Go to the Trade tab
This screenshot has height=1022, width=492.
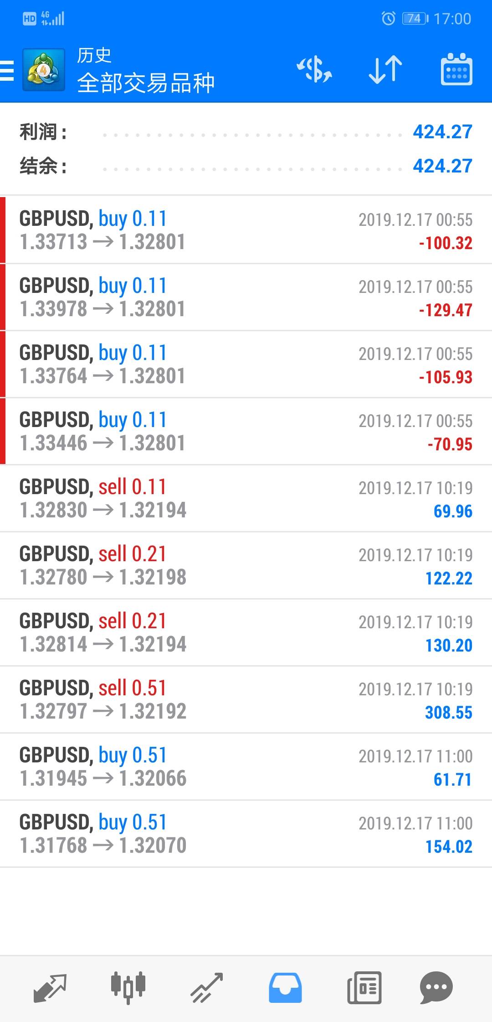(x=206, y=988)
